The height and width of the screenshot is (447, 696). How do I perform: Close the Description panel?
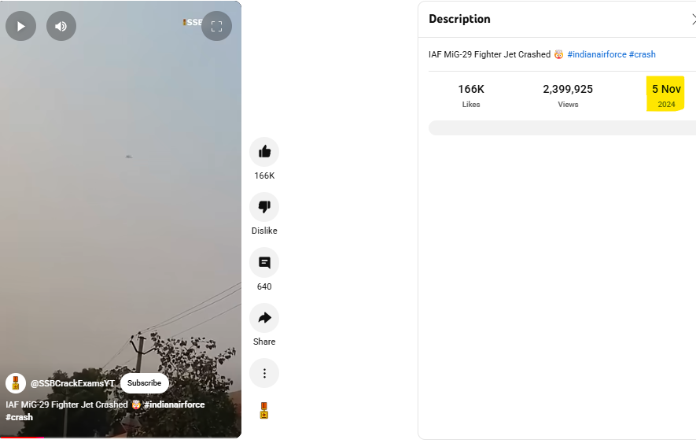click(x=694, y=19)
